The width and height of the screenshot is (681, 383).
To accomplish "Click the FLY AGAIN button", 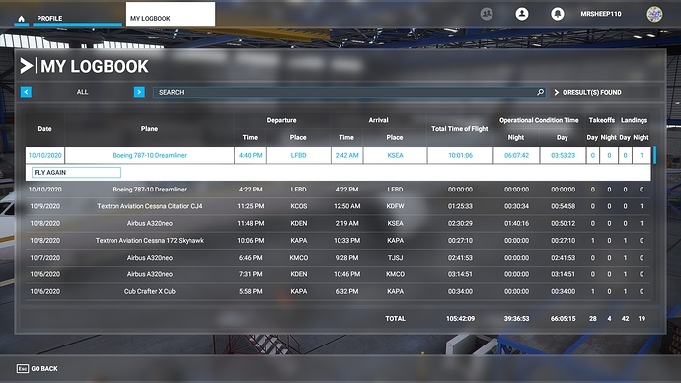I will pyautogui.click(x=76, y=173).
